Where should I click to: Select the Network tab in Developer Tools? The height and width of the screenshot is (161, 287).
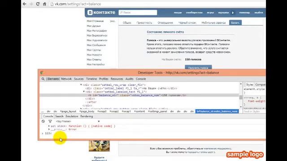click(x=66, y=79)
